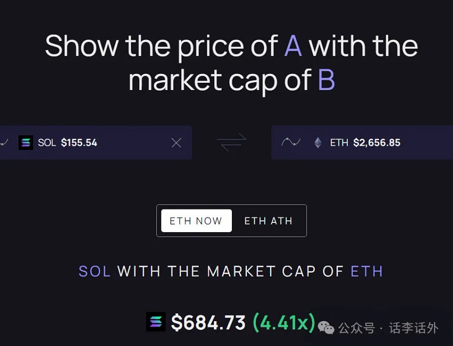Click the purple letter A in the heading
Screen dimensions: 453x346
[x=293, y=46]
